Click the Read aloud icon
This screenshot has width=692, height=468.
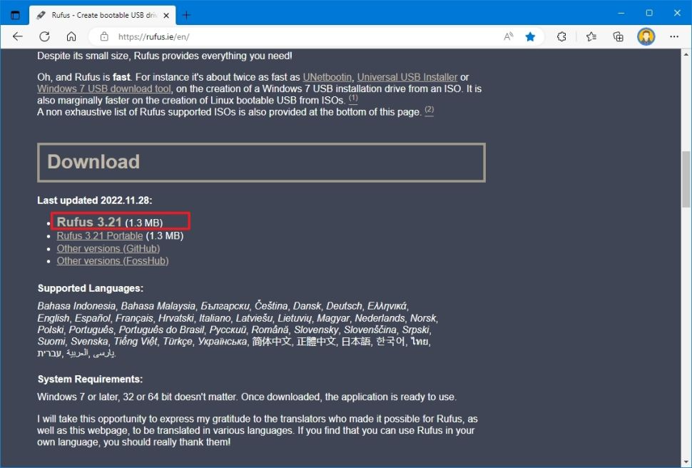[x=509, y=36]
